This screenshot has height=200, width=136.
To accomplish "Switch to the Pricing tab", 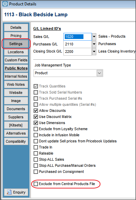I will 16,36.
